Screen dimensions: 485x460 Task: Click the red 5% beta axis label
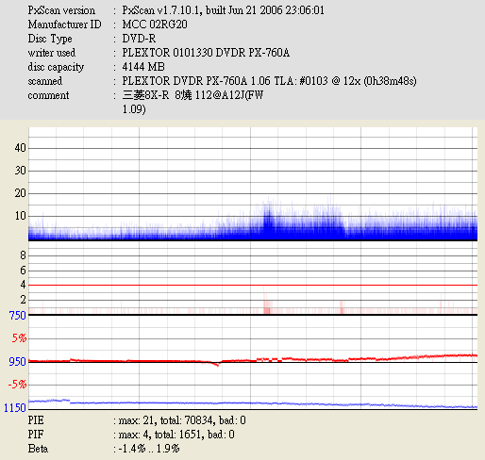tap(19, 338)
